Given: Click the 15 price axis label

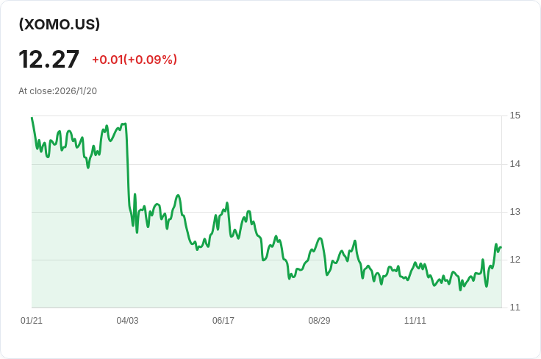Looking at the screenshot, I should click(x=515, y=115).
